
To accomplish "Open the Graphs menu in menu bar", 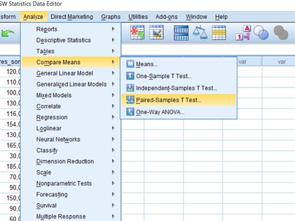I will tap(111, 17).
